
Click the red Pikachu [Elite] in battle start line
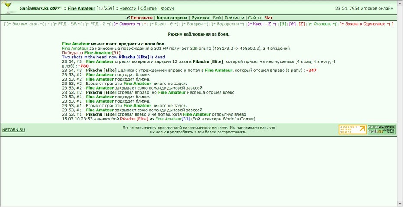(134, 119)
